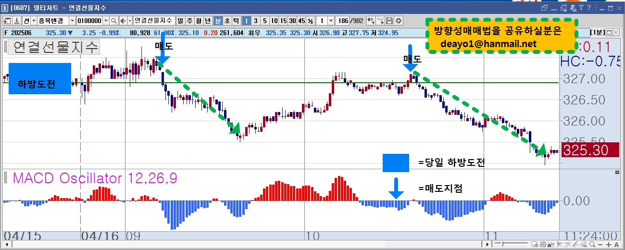Screen dimensions: 625x250
Task: Click the [1분] period label
Action: [597, 32]
